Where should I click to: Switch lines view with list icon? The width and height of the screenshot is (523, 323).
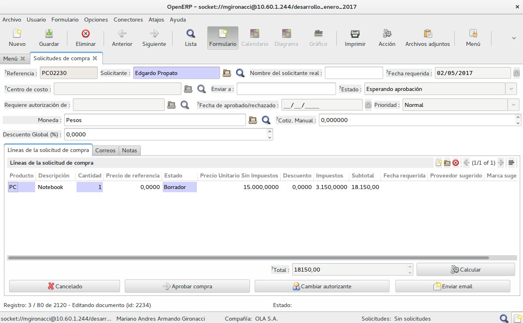pyautogui.click(x=511, y=163)
